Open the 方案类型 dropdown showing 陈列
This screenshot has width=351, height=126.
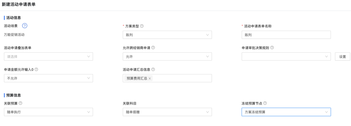(x=167, y=35)
